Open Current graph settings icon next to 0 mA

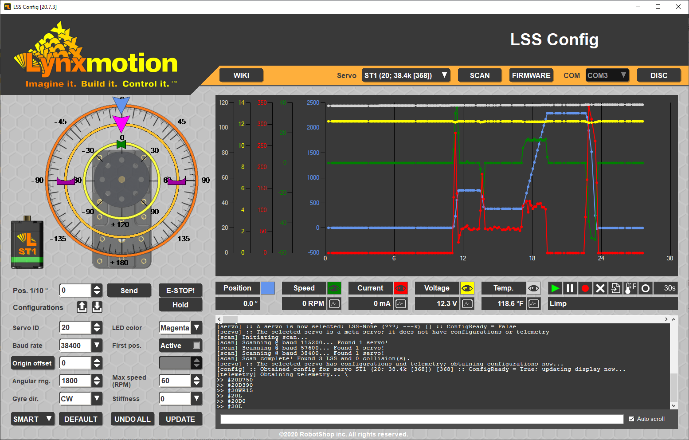[401, 304]
